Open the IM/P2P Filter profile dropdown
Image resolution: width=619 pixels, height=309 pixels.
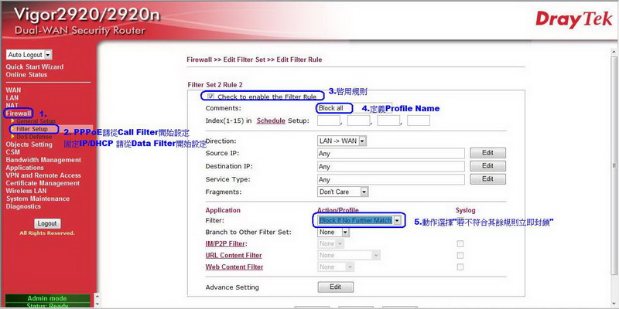pyautogui.click(x=331, y=244)
